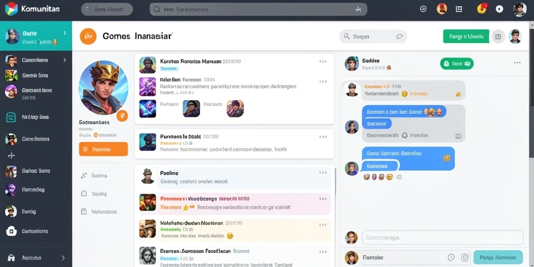Image resolution: width=534 pixels, height=267 pixels.
Task: Click the plus icon in left sidebar
Action: pos(11,155)
